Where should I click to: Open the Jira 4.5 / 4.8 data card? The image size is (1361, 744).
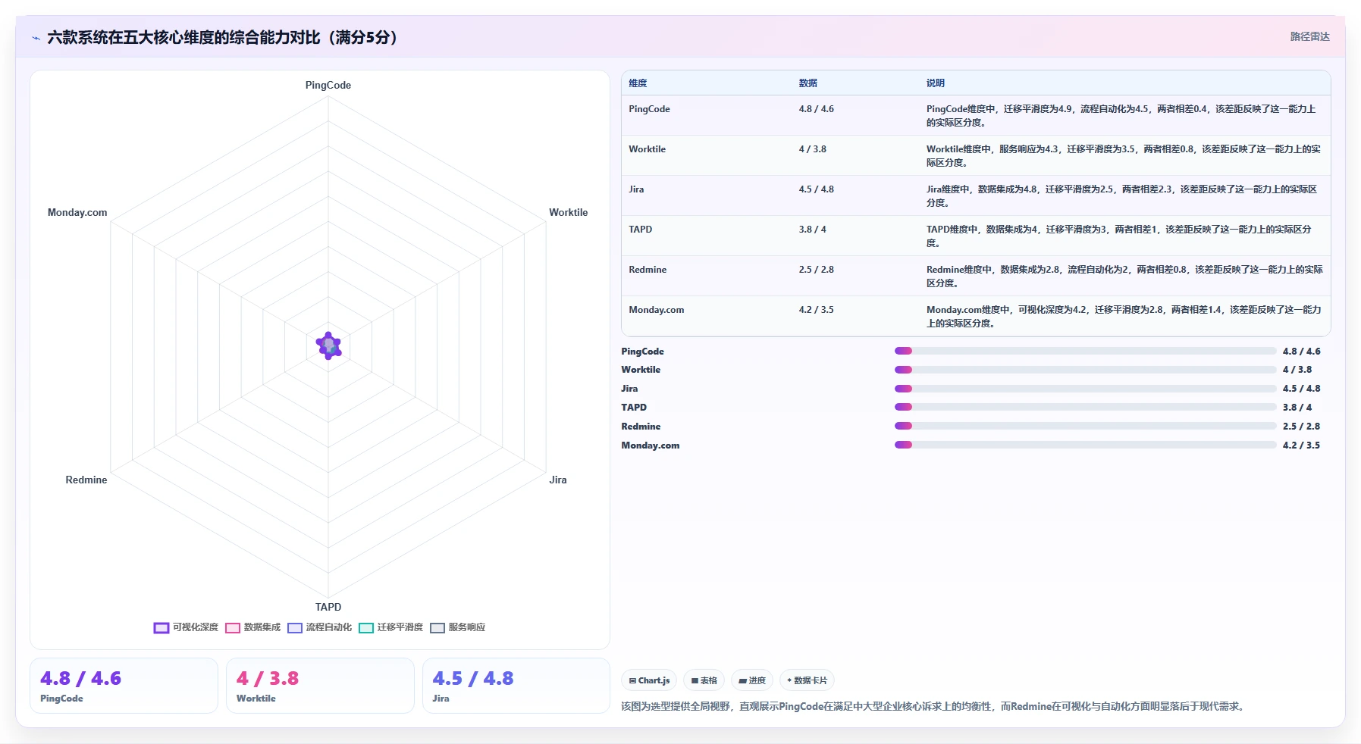tap(516, 686)
